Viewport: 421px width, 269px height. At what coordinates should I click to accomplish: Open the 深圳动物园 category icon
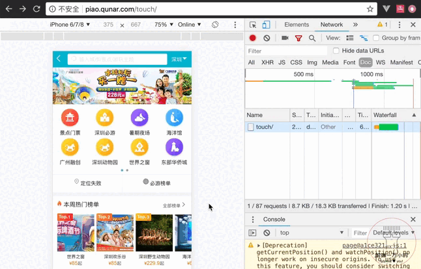click(105, 147)
